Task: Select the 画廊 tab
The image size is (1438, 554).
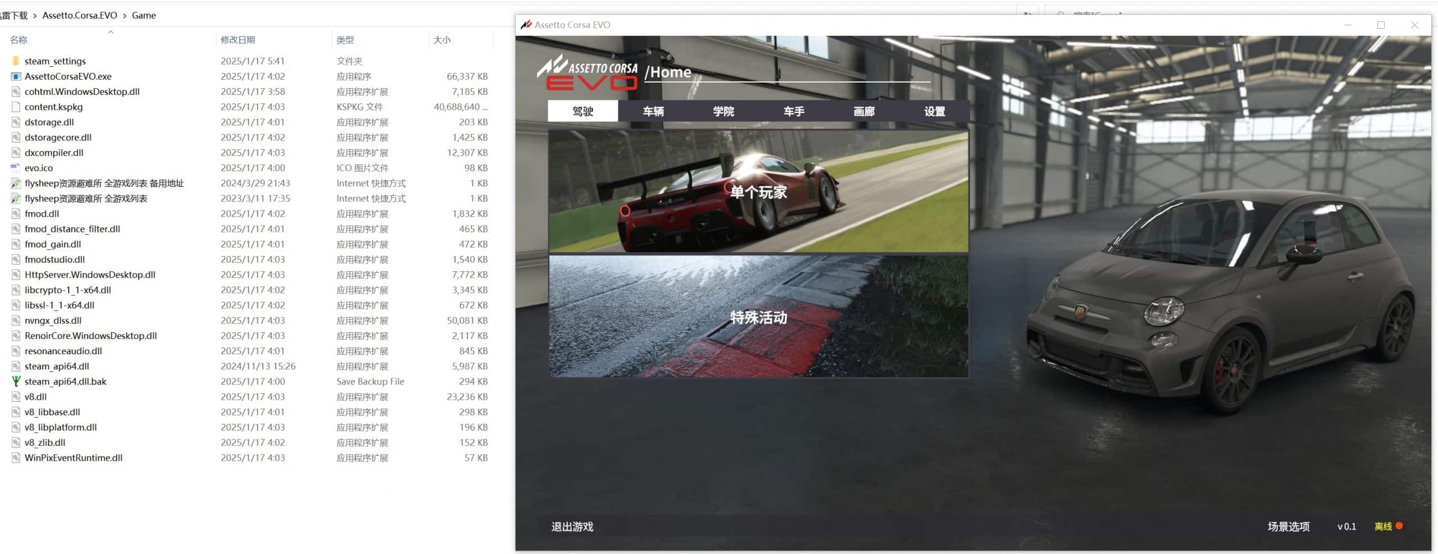Action: tap(863, 111)
